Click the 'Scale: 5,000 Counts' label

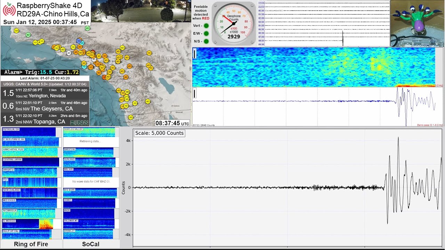click(160, 133)
